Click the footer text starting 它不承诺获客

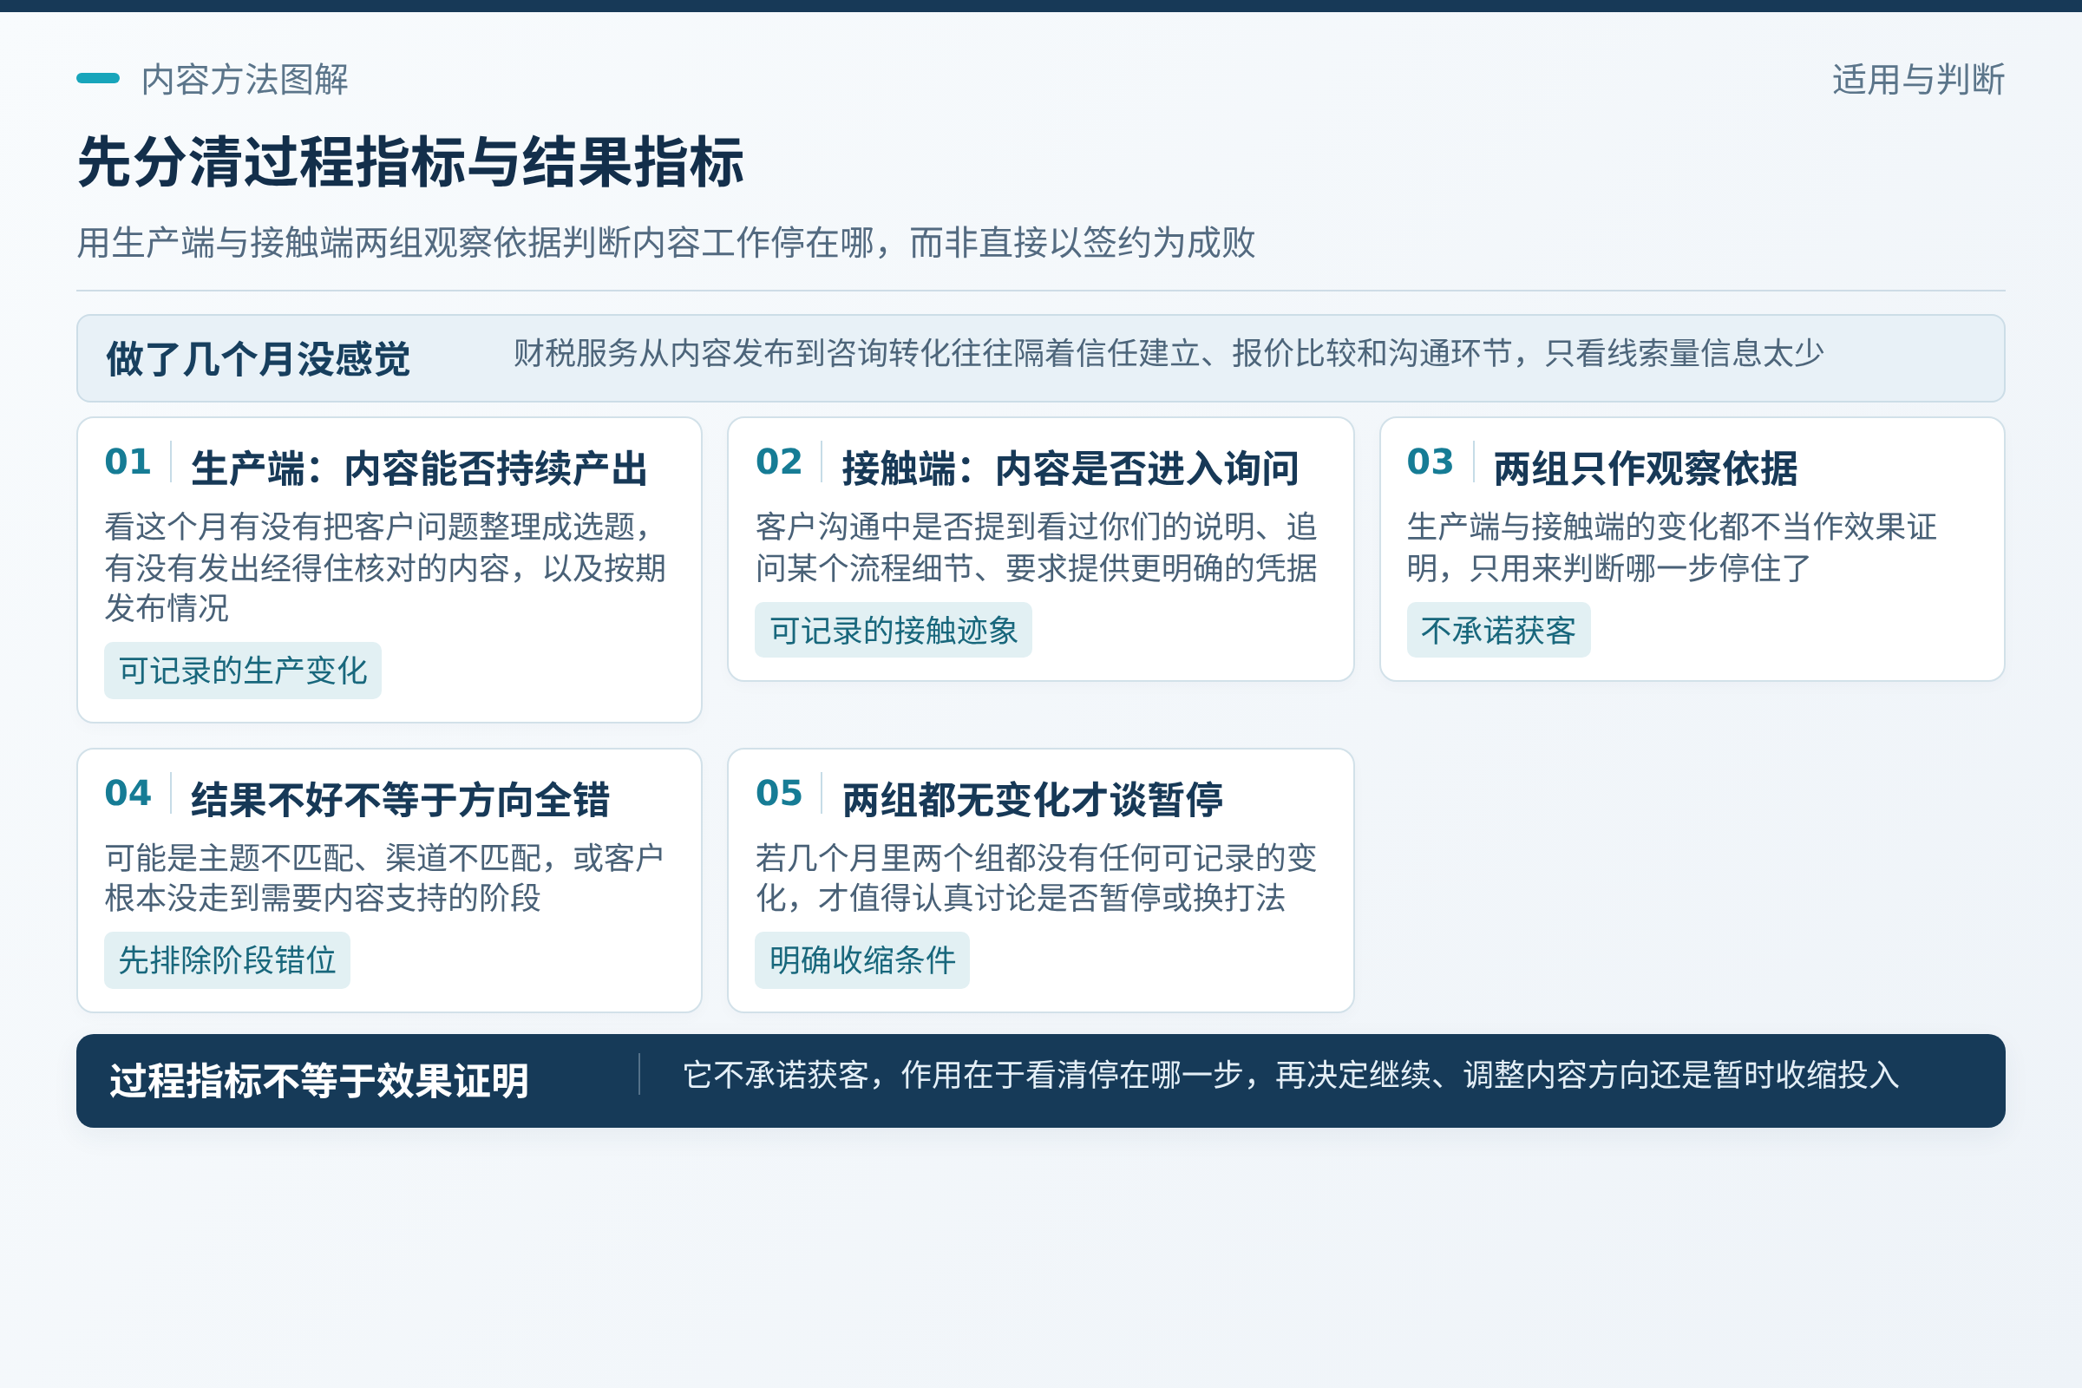[x=1291, y=1075]
